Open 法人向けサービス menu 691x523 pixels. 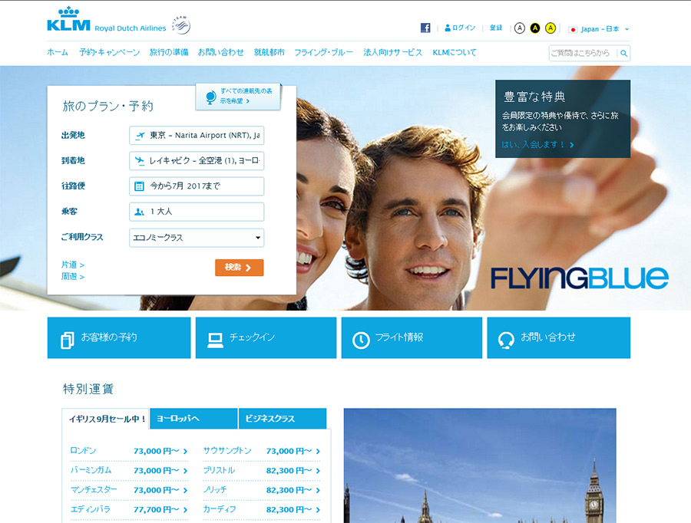click(x=392, y=52)
